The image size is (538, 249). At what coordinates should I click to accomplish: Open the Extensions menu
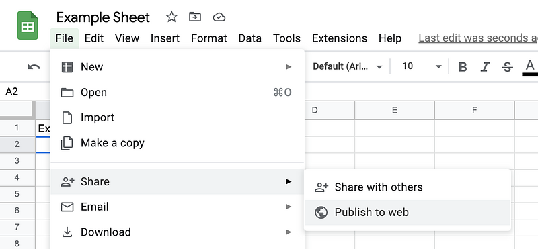[340, 38]
